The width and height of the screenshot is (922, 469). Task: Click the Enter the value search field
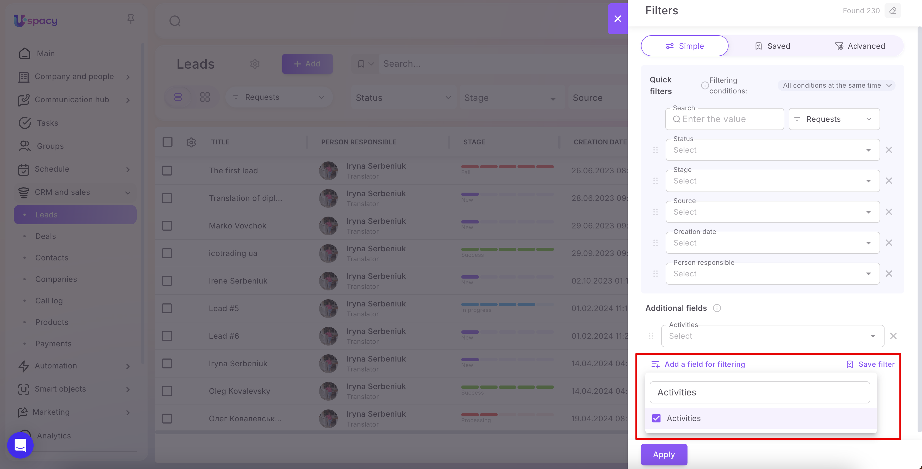724,119
